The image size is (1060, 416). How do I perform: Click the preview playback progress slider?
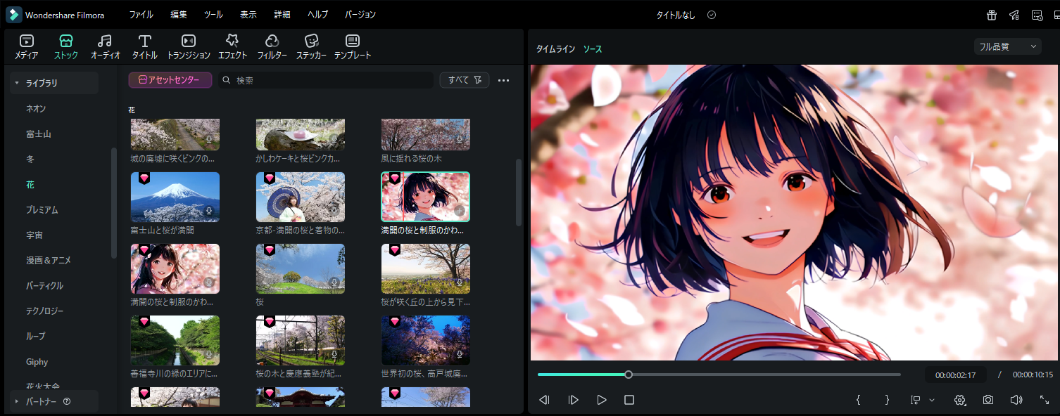719,375
